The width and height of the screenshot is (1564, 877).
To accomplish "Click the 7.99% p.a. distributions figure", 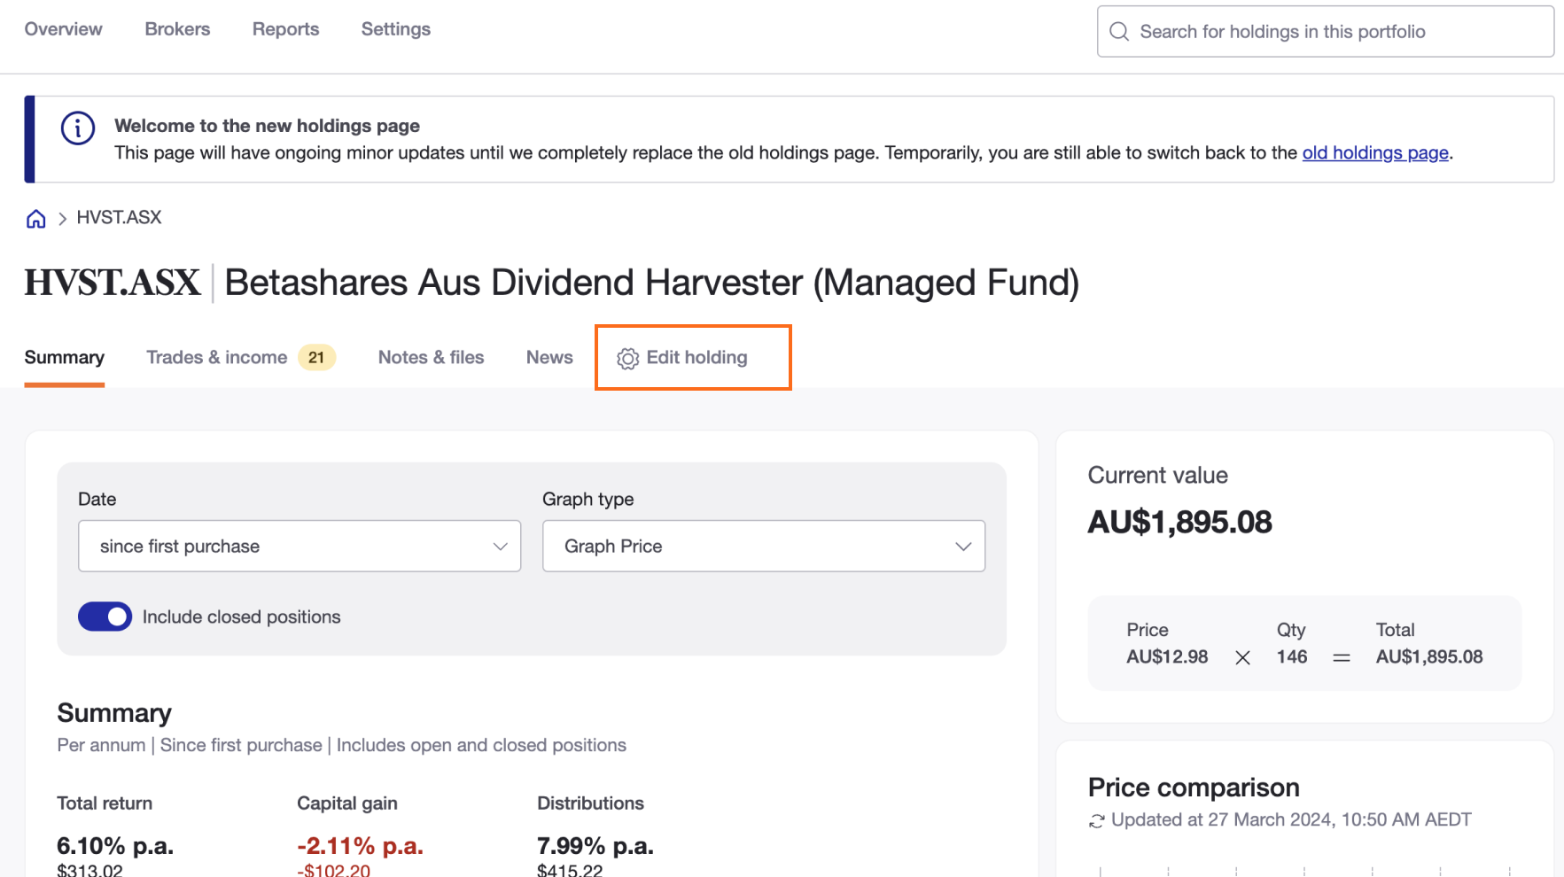I will (x=595, y=846).
